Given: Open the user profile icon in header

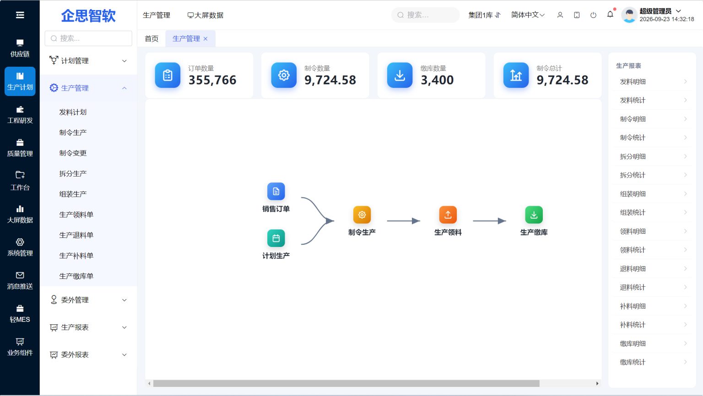Looking at the screenshot, I should point(560,15).
